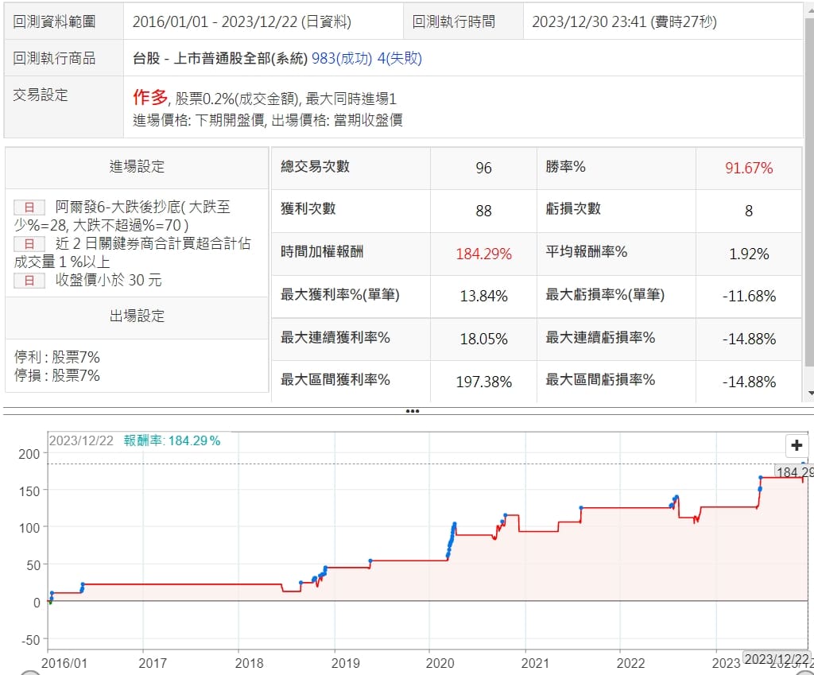Click the 時間加權報酬 value 184.29%

483,254
